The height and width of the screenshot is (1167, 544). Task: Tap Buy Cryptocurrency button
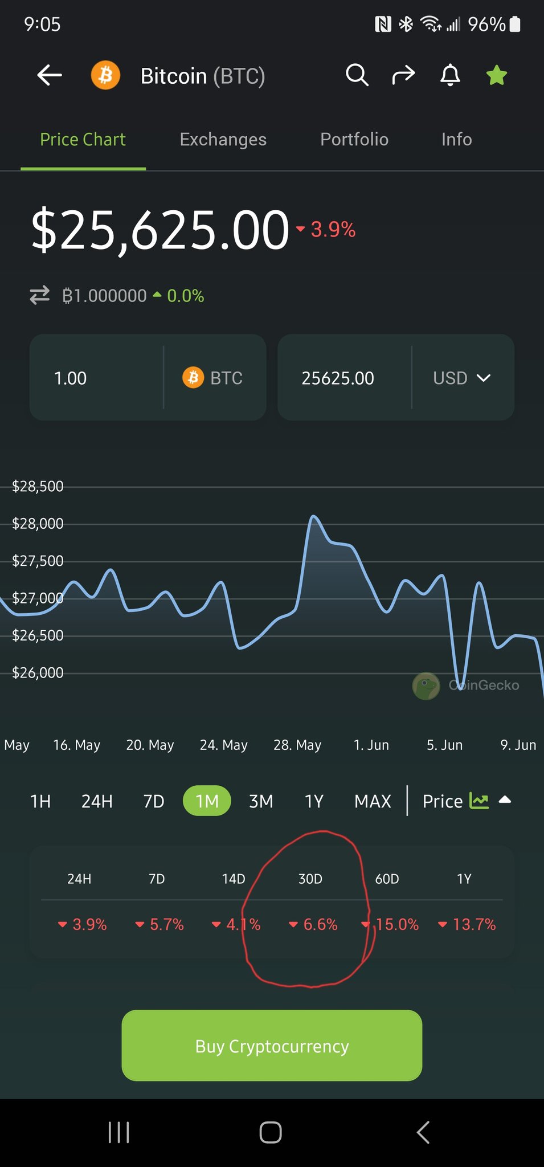[272, 1046]
